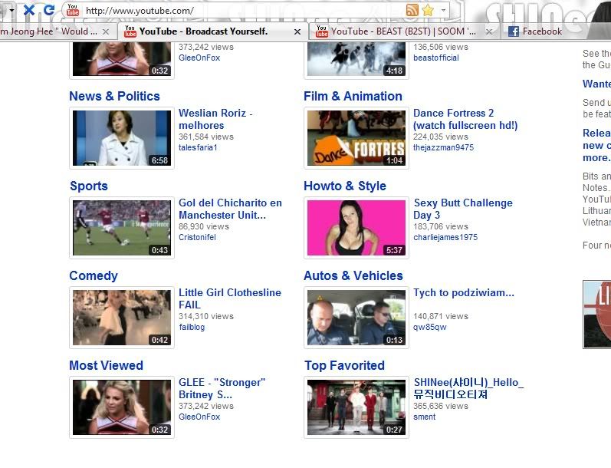Close the Jeong Hee "Would..." tab
Image resolution: width=611 pixels, height=468 pixels.
[x=106, y=32]
